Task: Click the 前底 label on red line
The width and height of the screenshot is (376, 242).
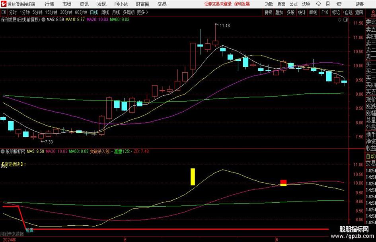Action: pyautogui.click(x=29, y=230)
